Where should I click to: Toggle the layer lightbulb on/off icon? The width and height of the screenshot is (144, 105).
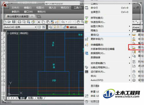[55, 27]
